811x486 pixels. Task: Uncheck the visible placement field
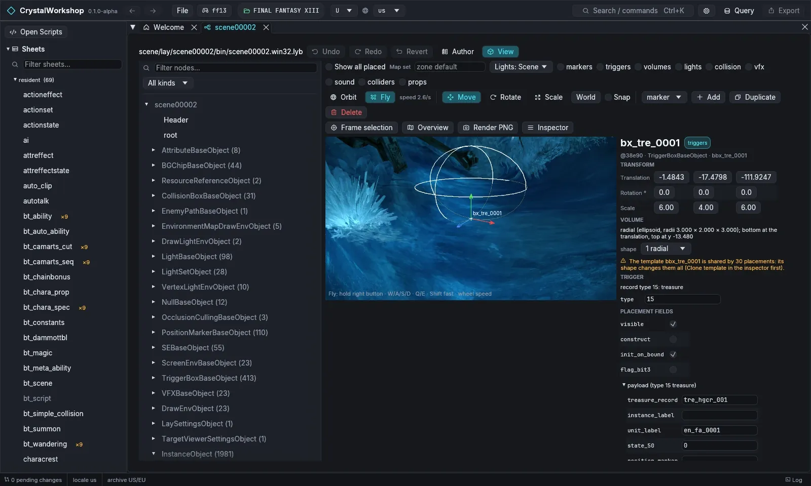[673, 324]
